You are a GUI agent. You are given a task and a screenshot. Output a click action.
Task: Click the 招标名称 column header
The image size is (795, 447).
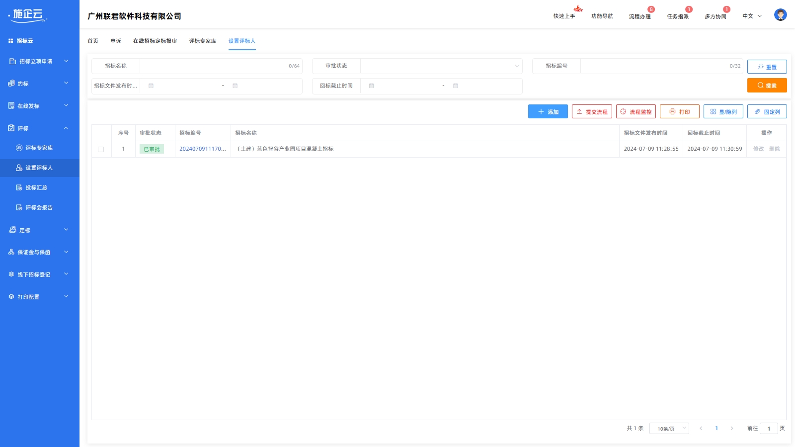click(246, 133)
